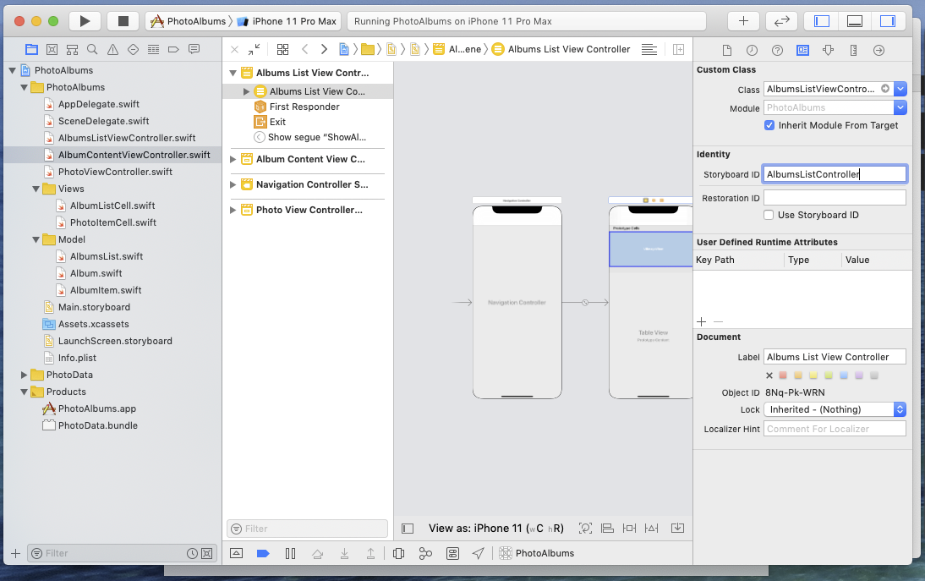The height and width of the screenshot is (581, 925).
Task: Open Main.storyboard in navigator
Action: (x=94, y=307)
